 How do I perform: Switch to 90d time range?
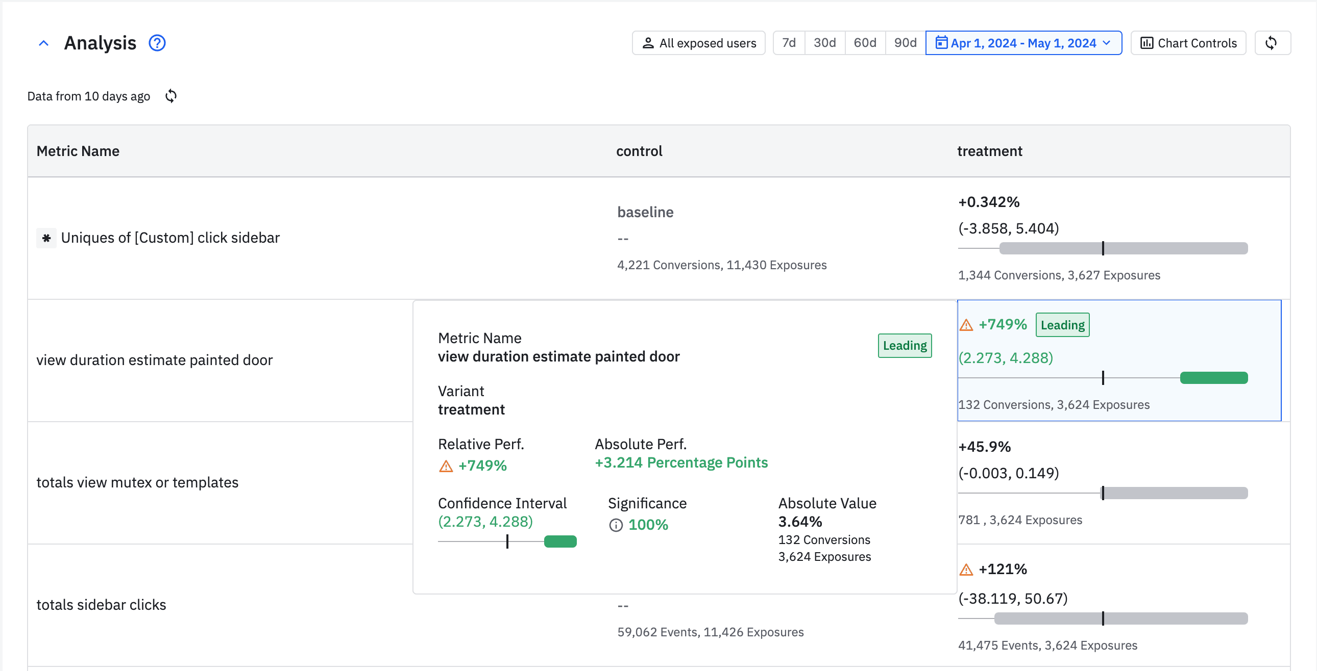(x=905, y=43)
